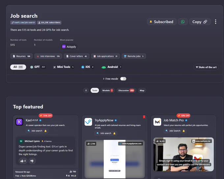This screenshot has height=179, width=224.
Task: Click bell icon in Job Match Pro tag
Action: (x=184, y=131)
